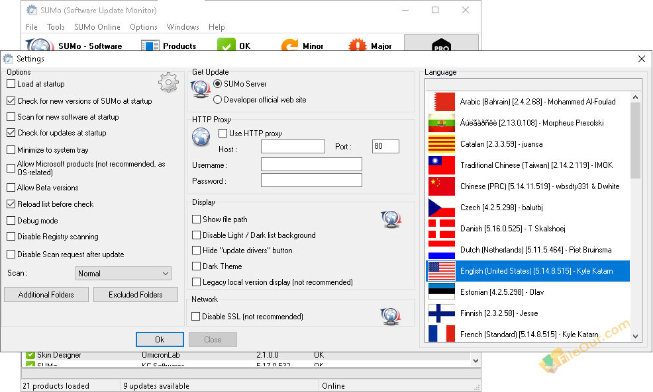The height and width of the screenshot is (392, 653).
Task: Click the "9 updates available" status text
Action: [156, 386]
